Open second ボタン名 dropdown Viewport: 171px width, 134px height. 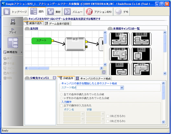pos(74,119)
